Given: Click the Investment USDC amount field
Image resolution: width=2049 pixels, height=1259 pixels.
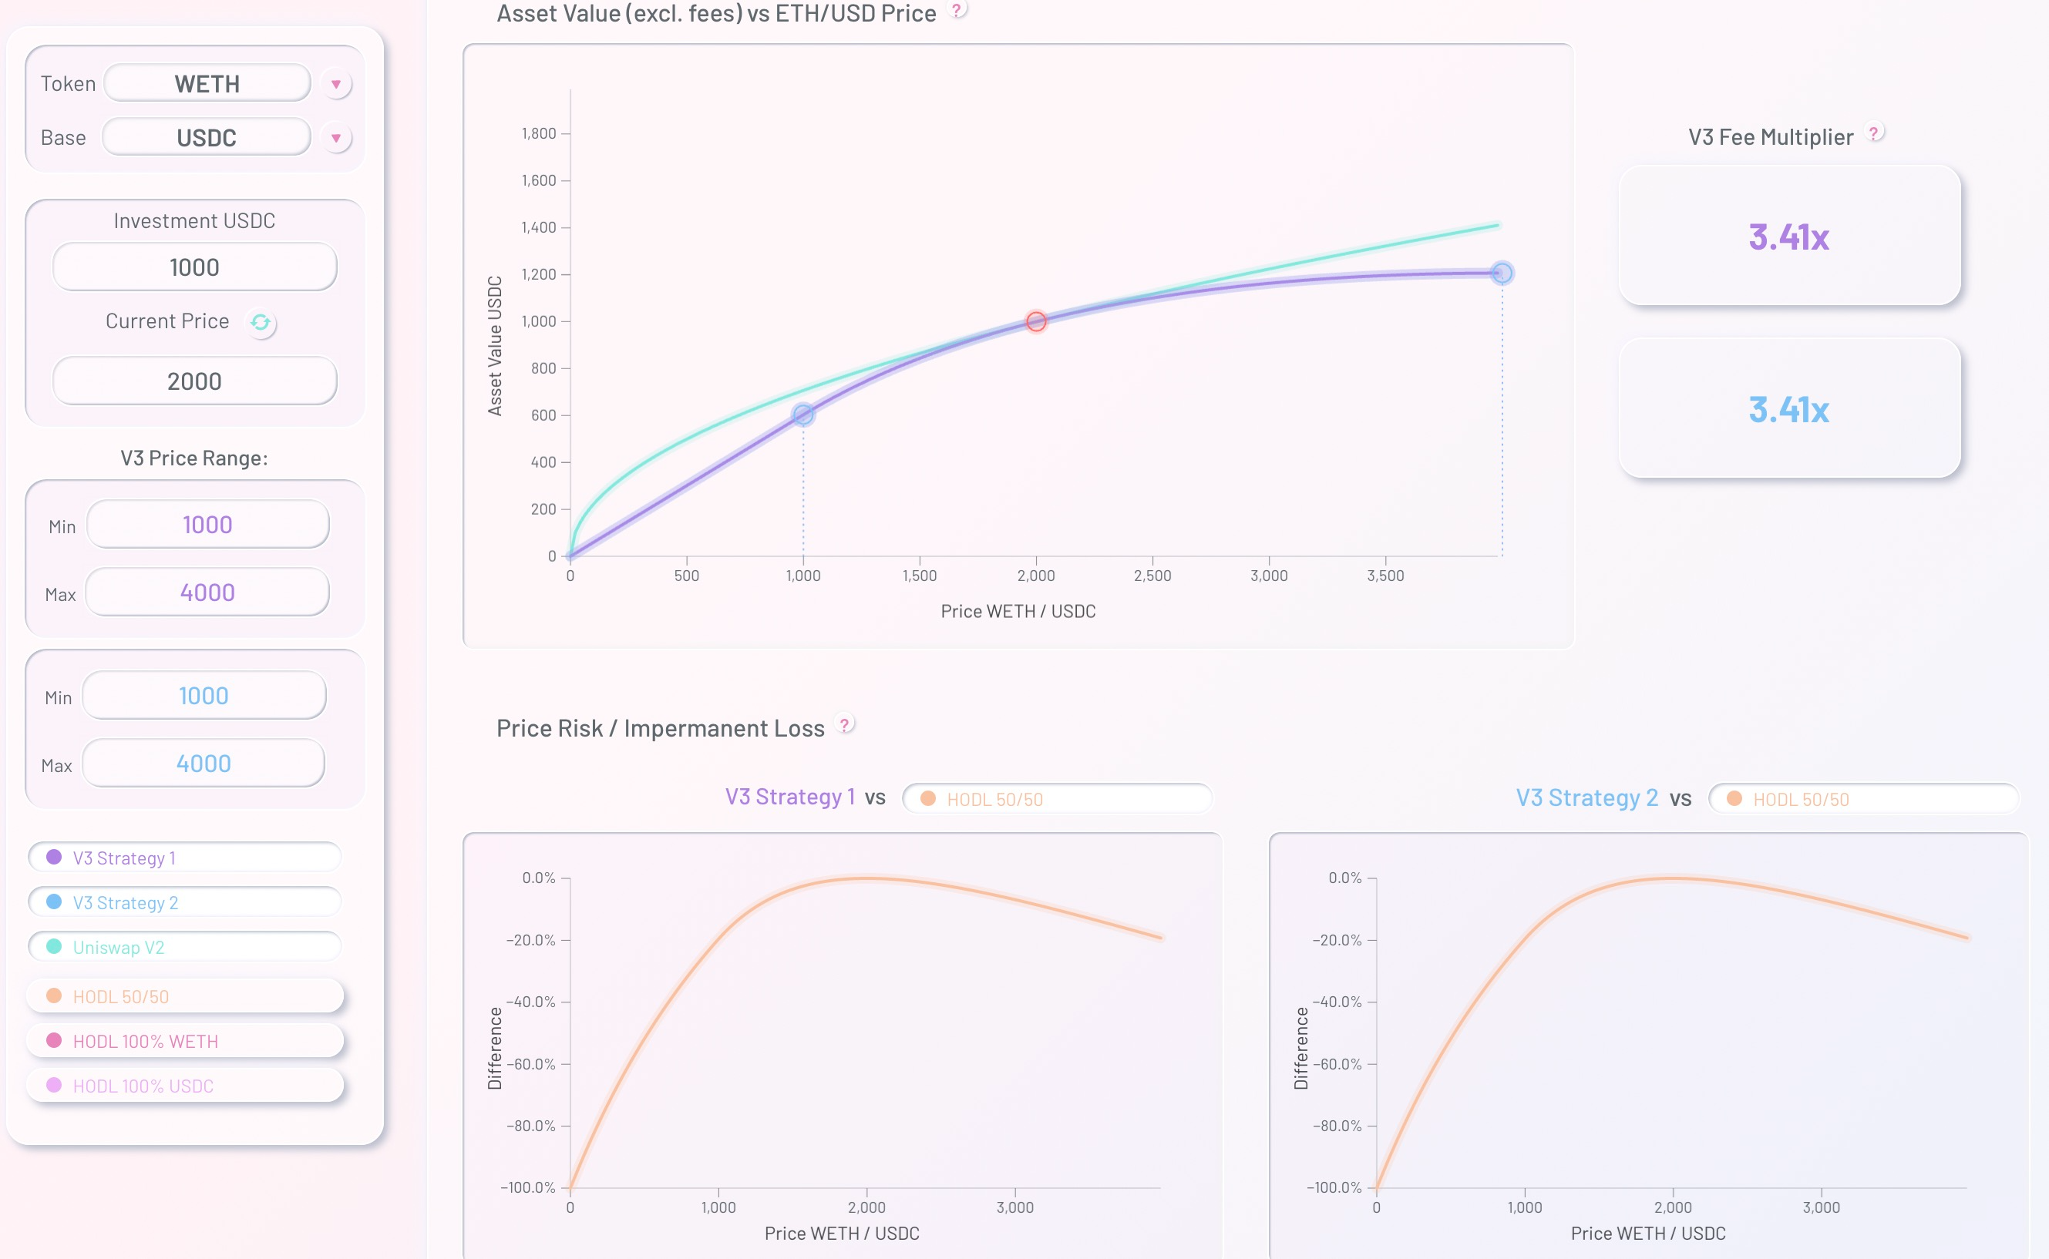Looking at the screenshot, I should (x=195, y=267).
